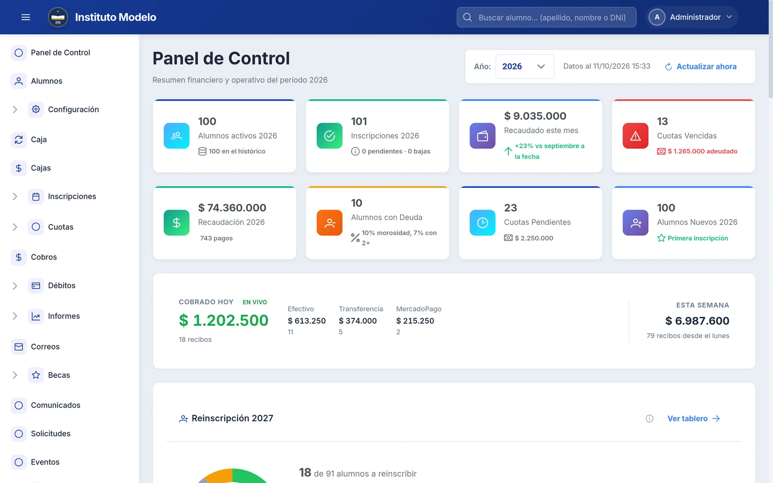Image resolution: width=773 pixels, height=483 pixels.
Task: Expand the Configuración submenu chevron
Action: tap(15, 110)
